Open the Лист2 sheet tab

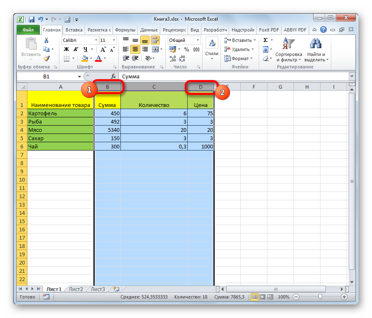76,289
